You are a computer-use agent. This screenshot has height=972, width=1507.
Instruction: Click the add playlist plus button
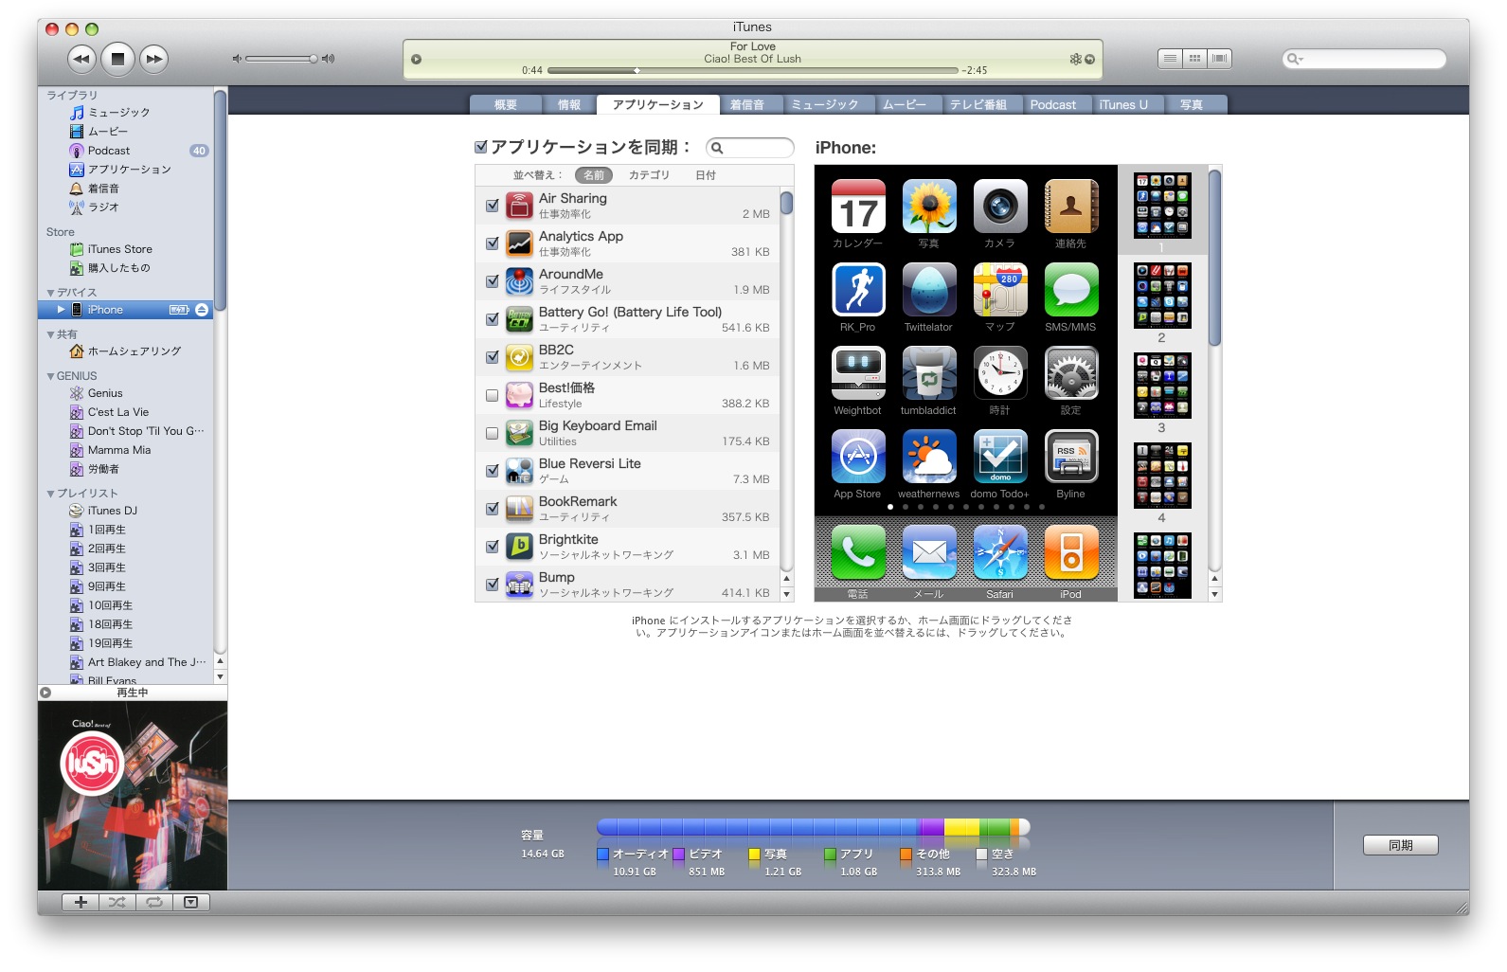tap(81, 903)
